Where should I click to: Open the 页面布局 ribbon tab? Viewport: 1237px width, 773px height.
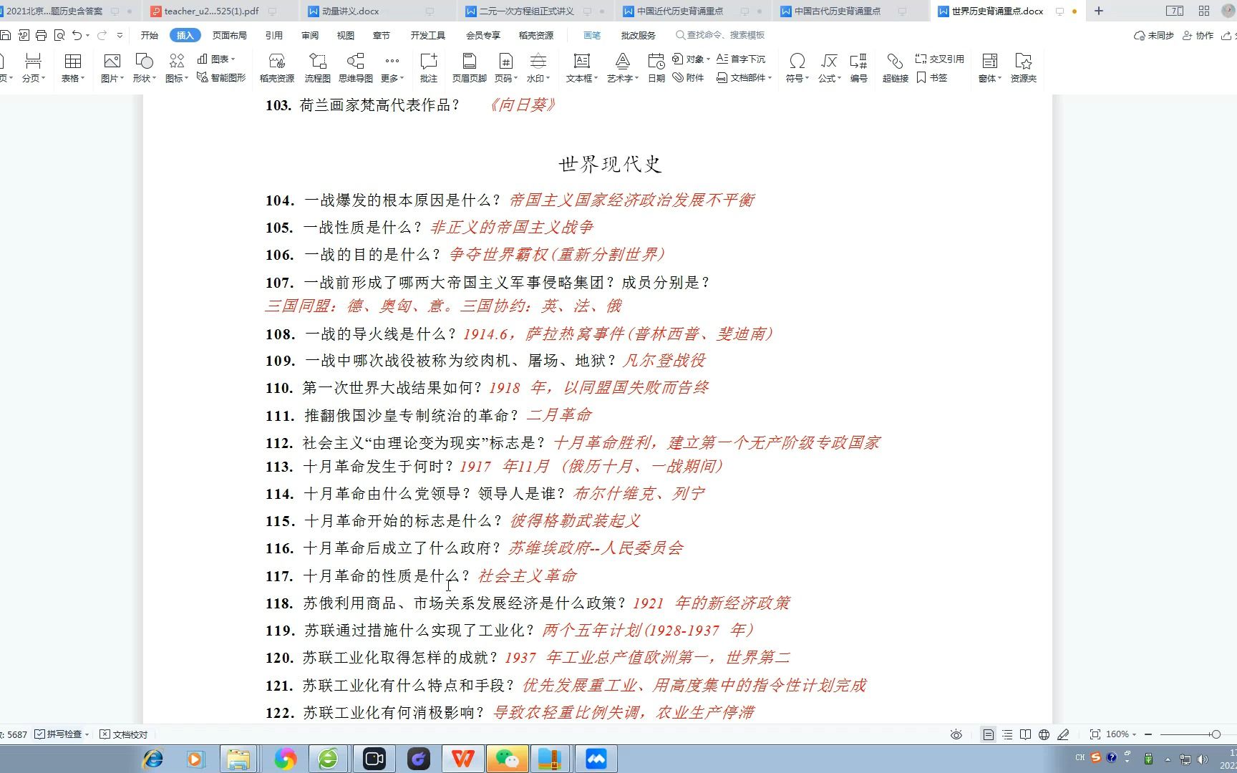click(230, 35)
